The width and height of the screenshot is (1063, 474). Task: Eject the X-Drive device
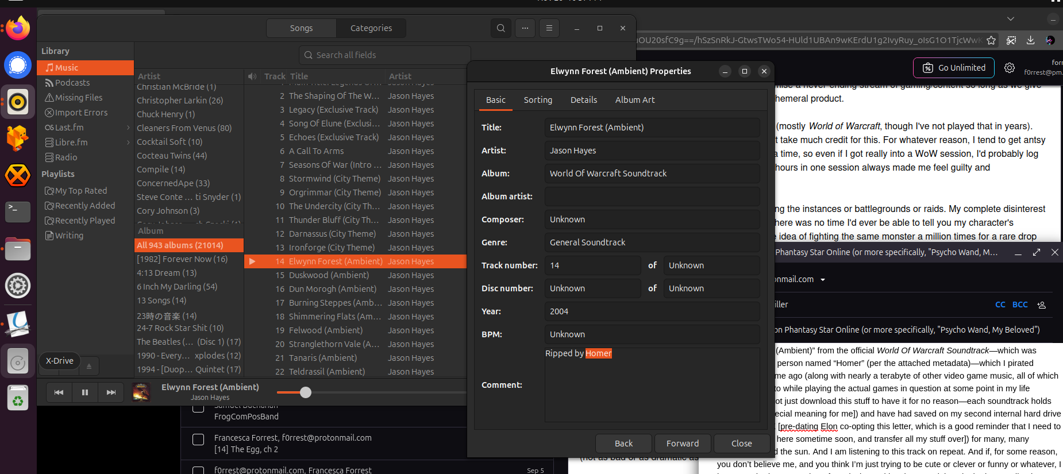[88, 365]
